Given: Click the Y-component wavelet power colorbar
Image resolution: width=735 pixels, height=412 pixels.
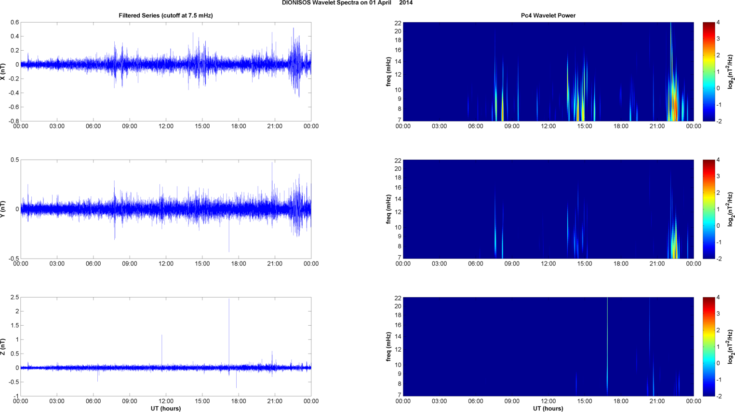Looking at the screenshot, I should [709, 209].
